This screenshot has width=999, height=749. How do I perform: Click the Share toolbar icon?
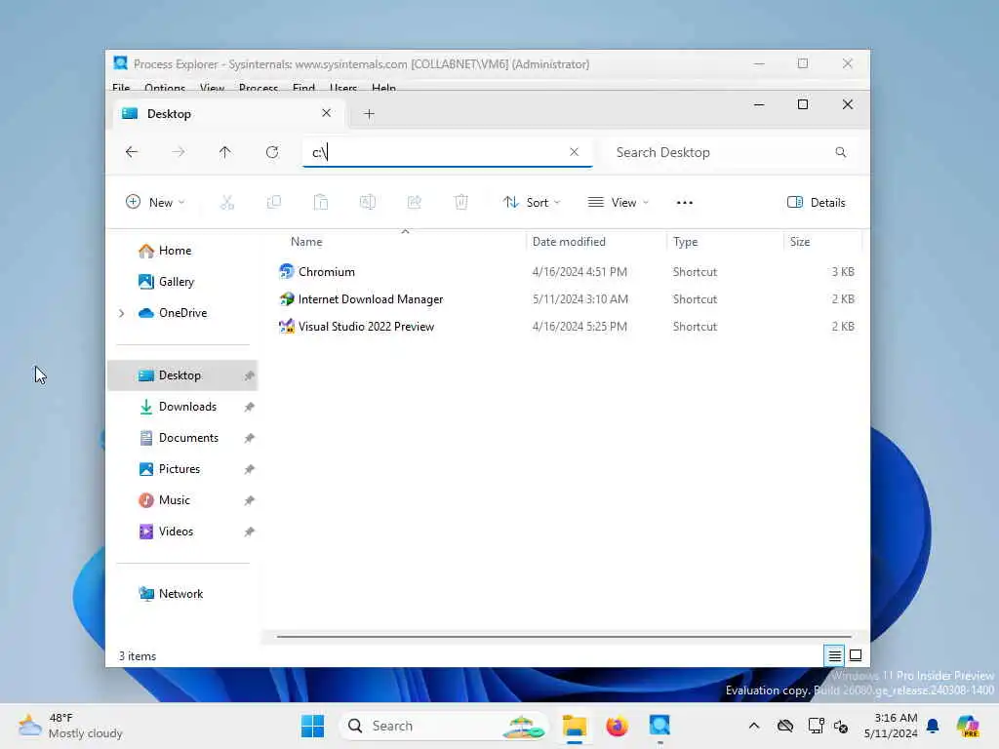[414, 203]
